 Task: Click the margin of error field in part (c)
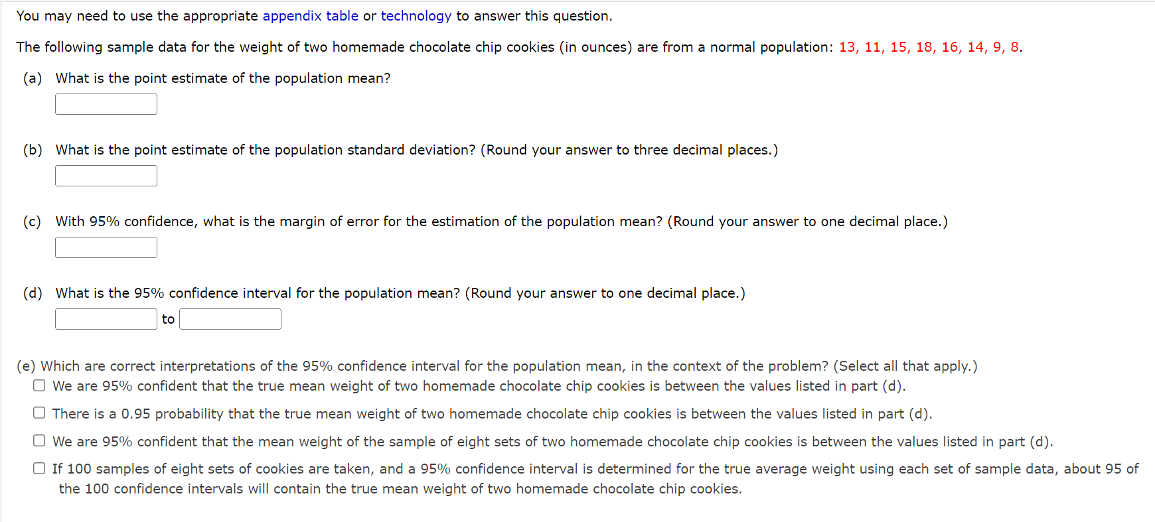click(x=106, y=247)
